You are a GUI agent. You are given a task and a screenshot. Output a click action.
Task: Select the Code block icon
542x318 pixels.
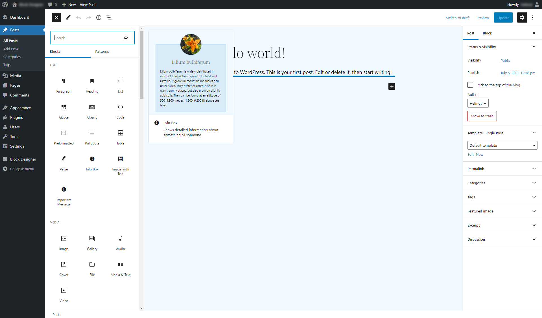[121, 107]
